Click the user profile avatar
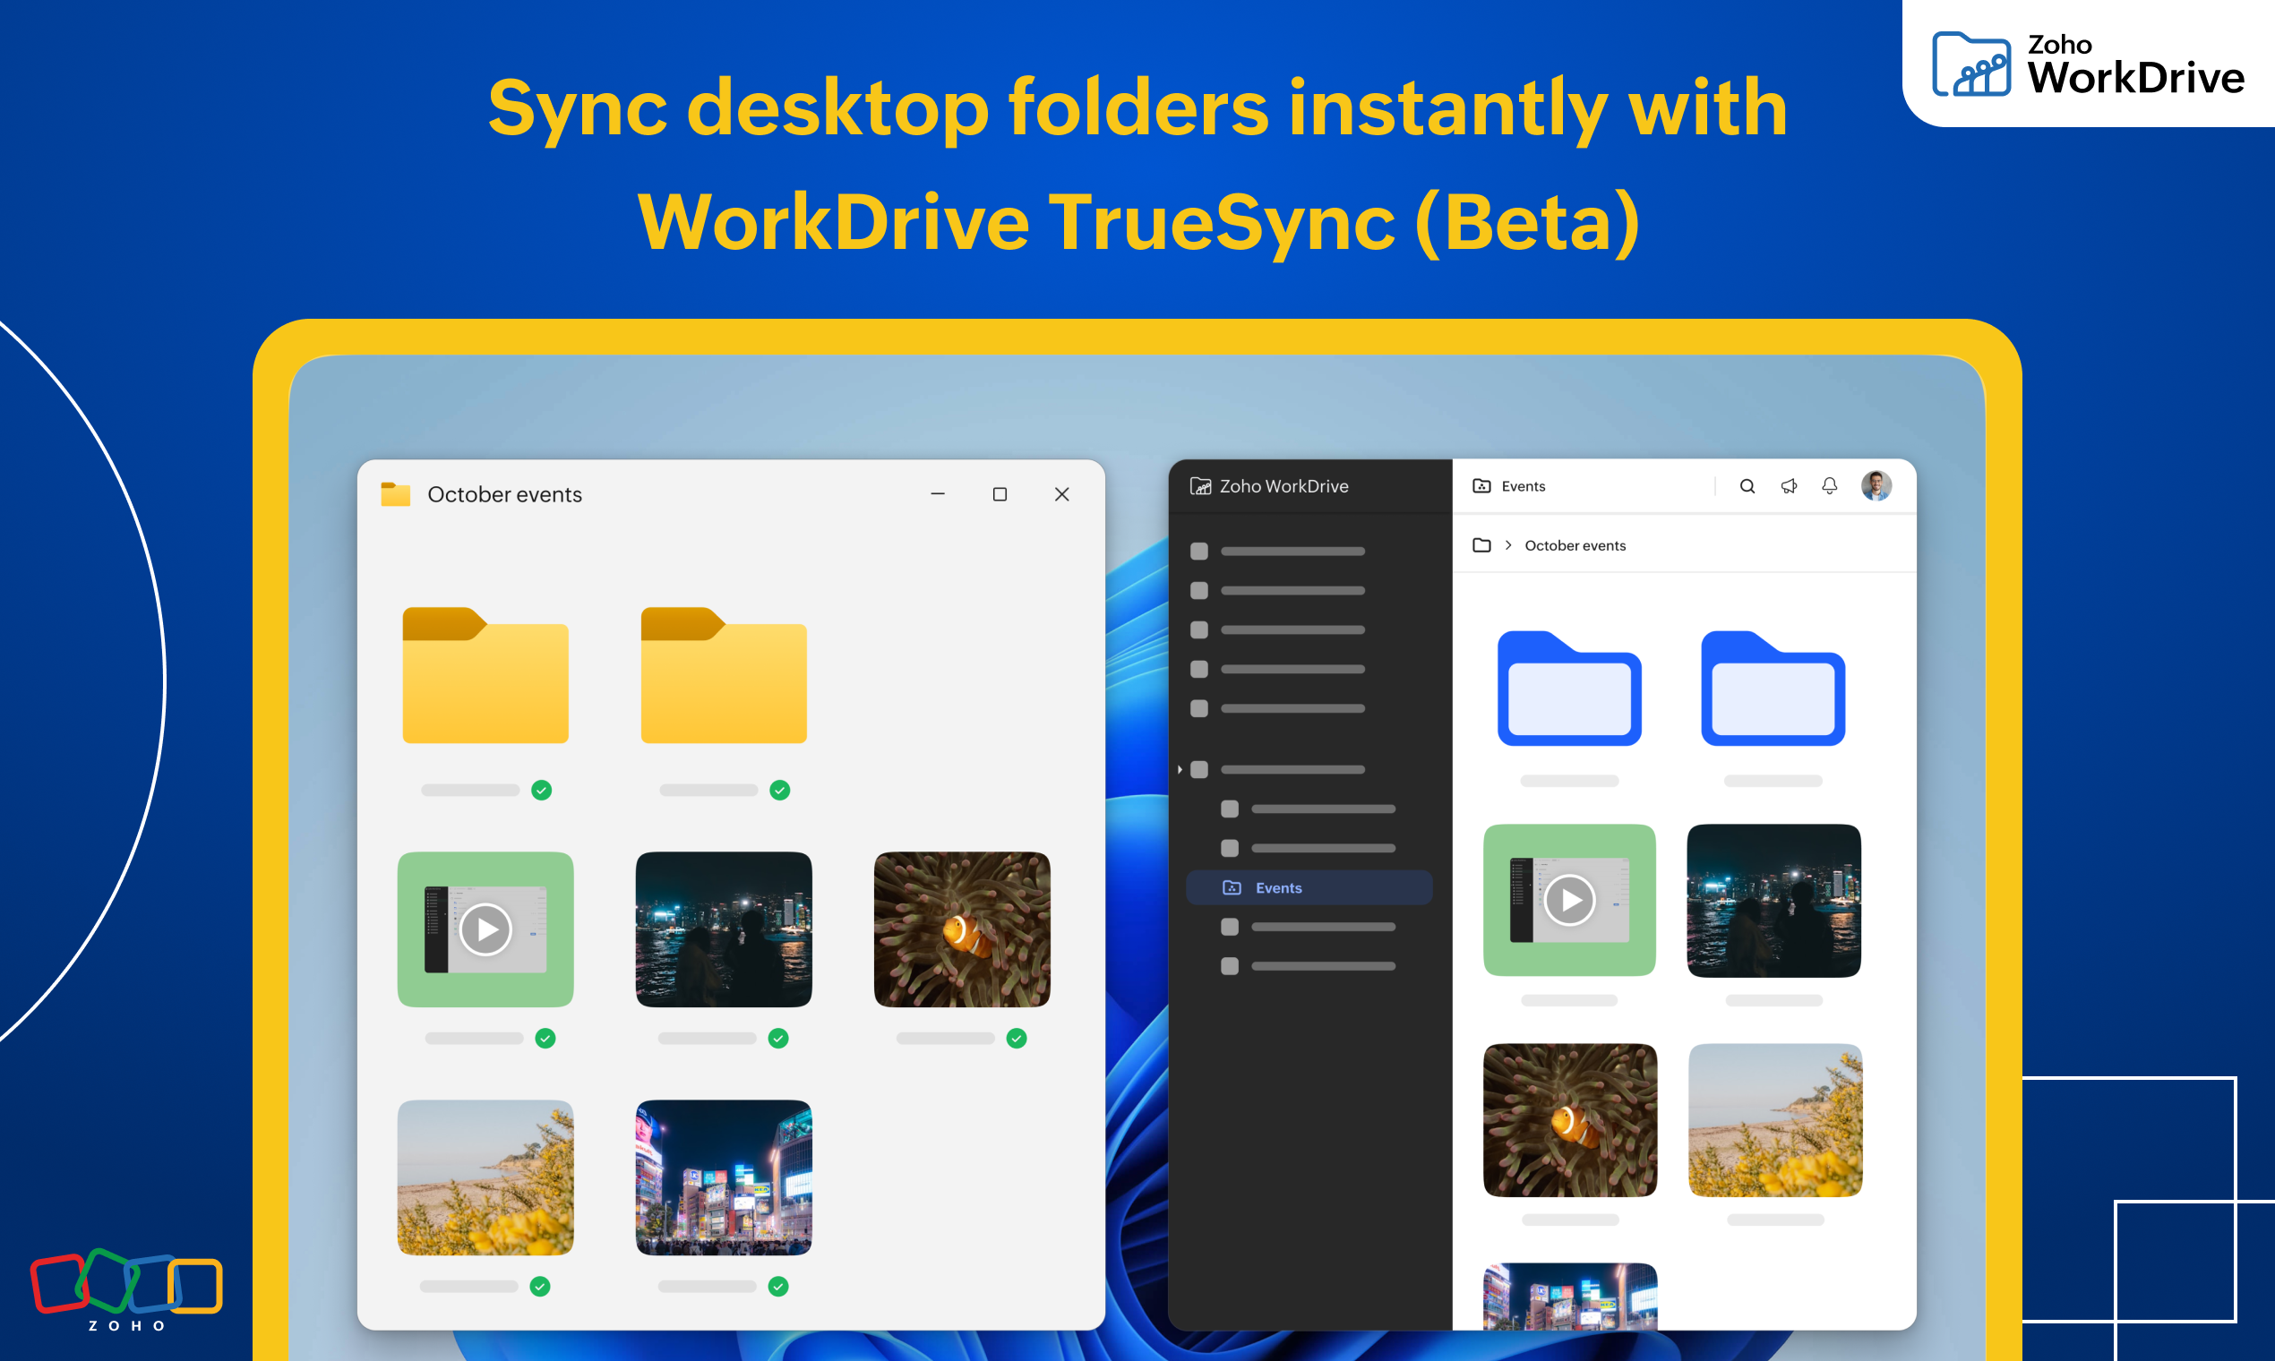This screenshot has width=2275, height=1361. pos(1876,485)
